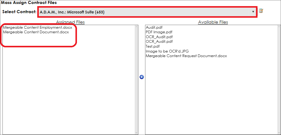Open the A.D.A.M., Inc. Microsoft Suite combo box
This screenshot has height=135, width=281.
pos(147,12)
